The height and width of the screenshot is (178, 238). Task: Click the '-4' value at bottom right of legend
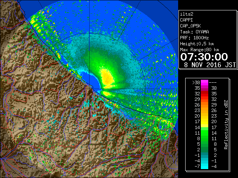click(x=214, y=166)
